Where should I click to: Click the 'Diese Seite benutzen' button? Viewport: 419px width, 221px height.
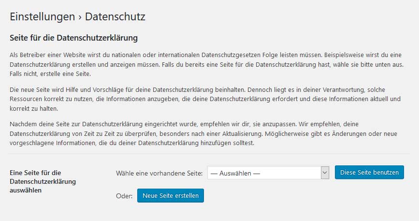[x=369, y=172]
